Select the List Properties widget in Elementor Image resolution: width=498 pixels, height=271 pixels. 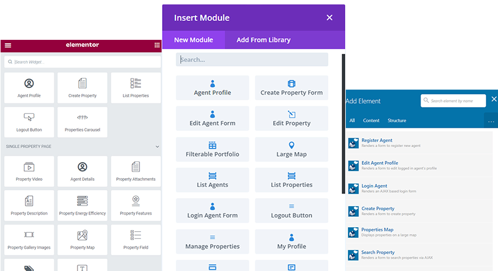136,88
